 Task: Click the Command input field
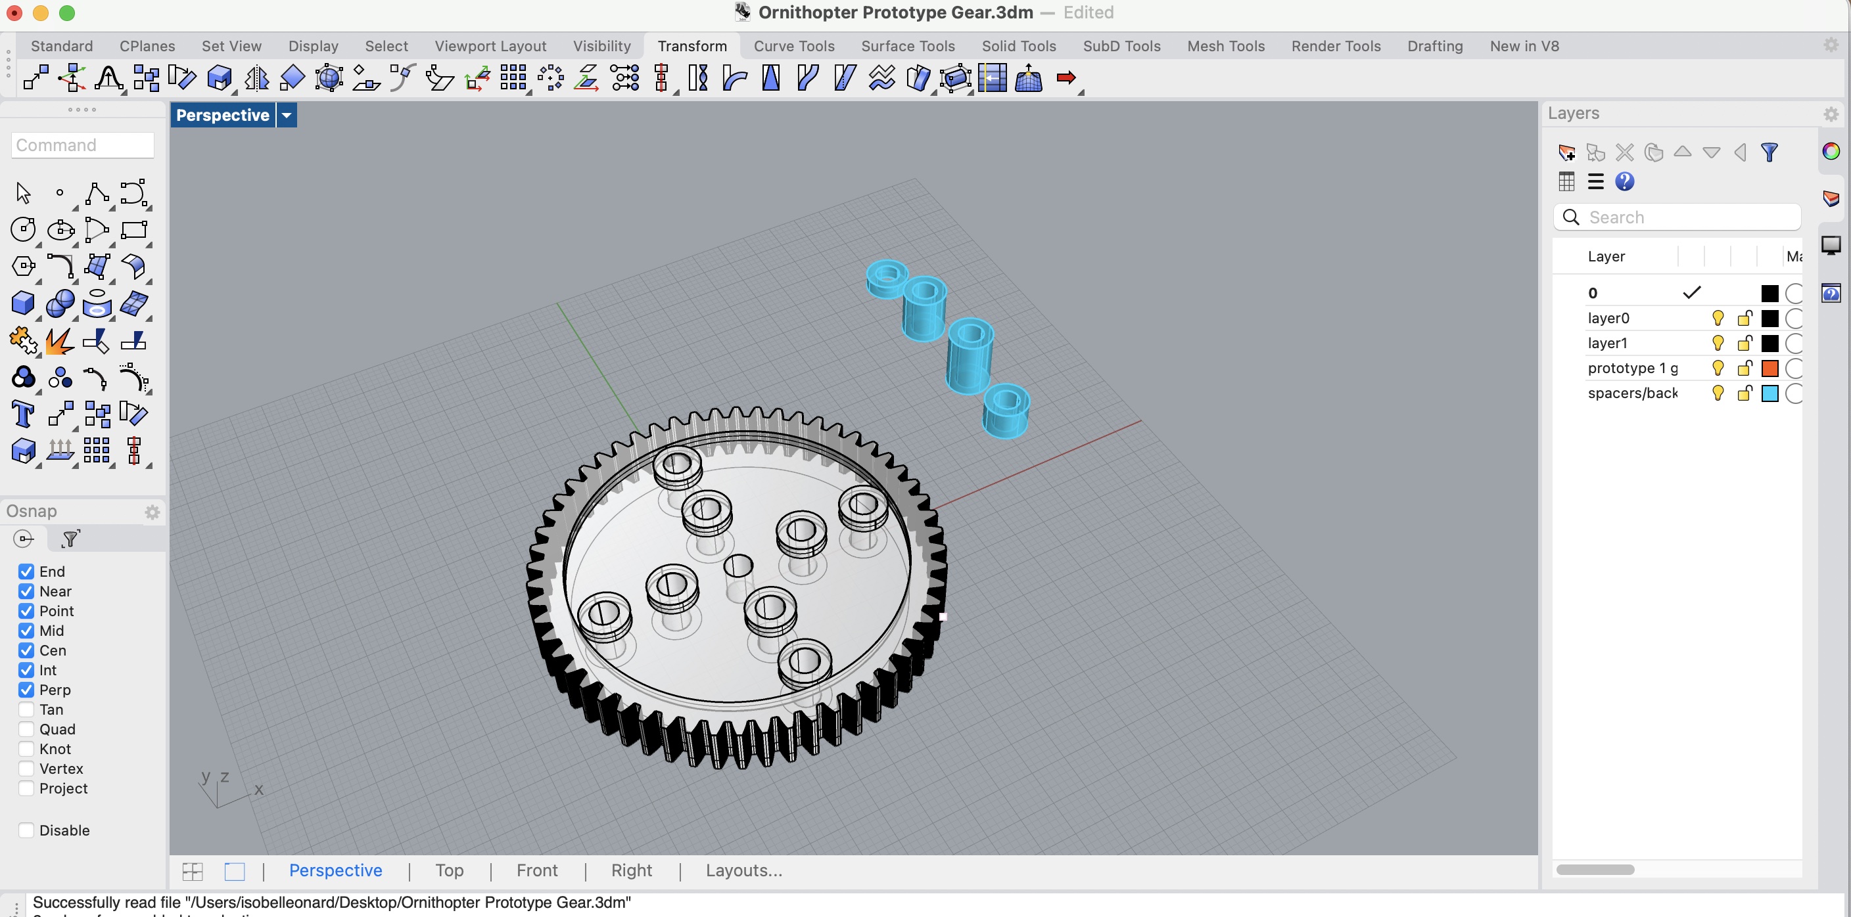click(x=83, y=145)
